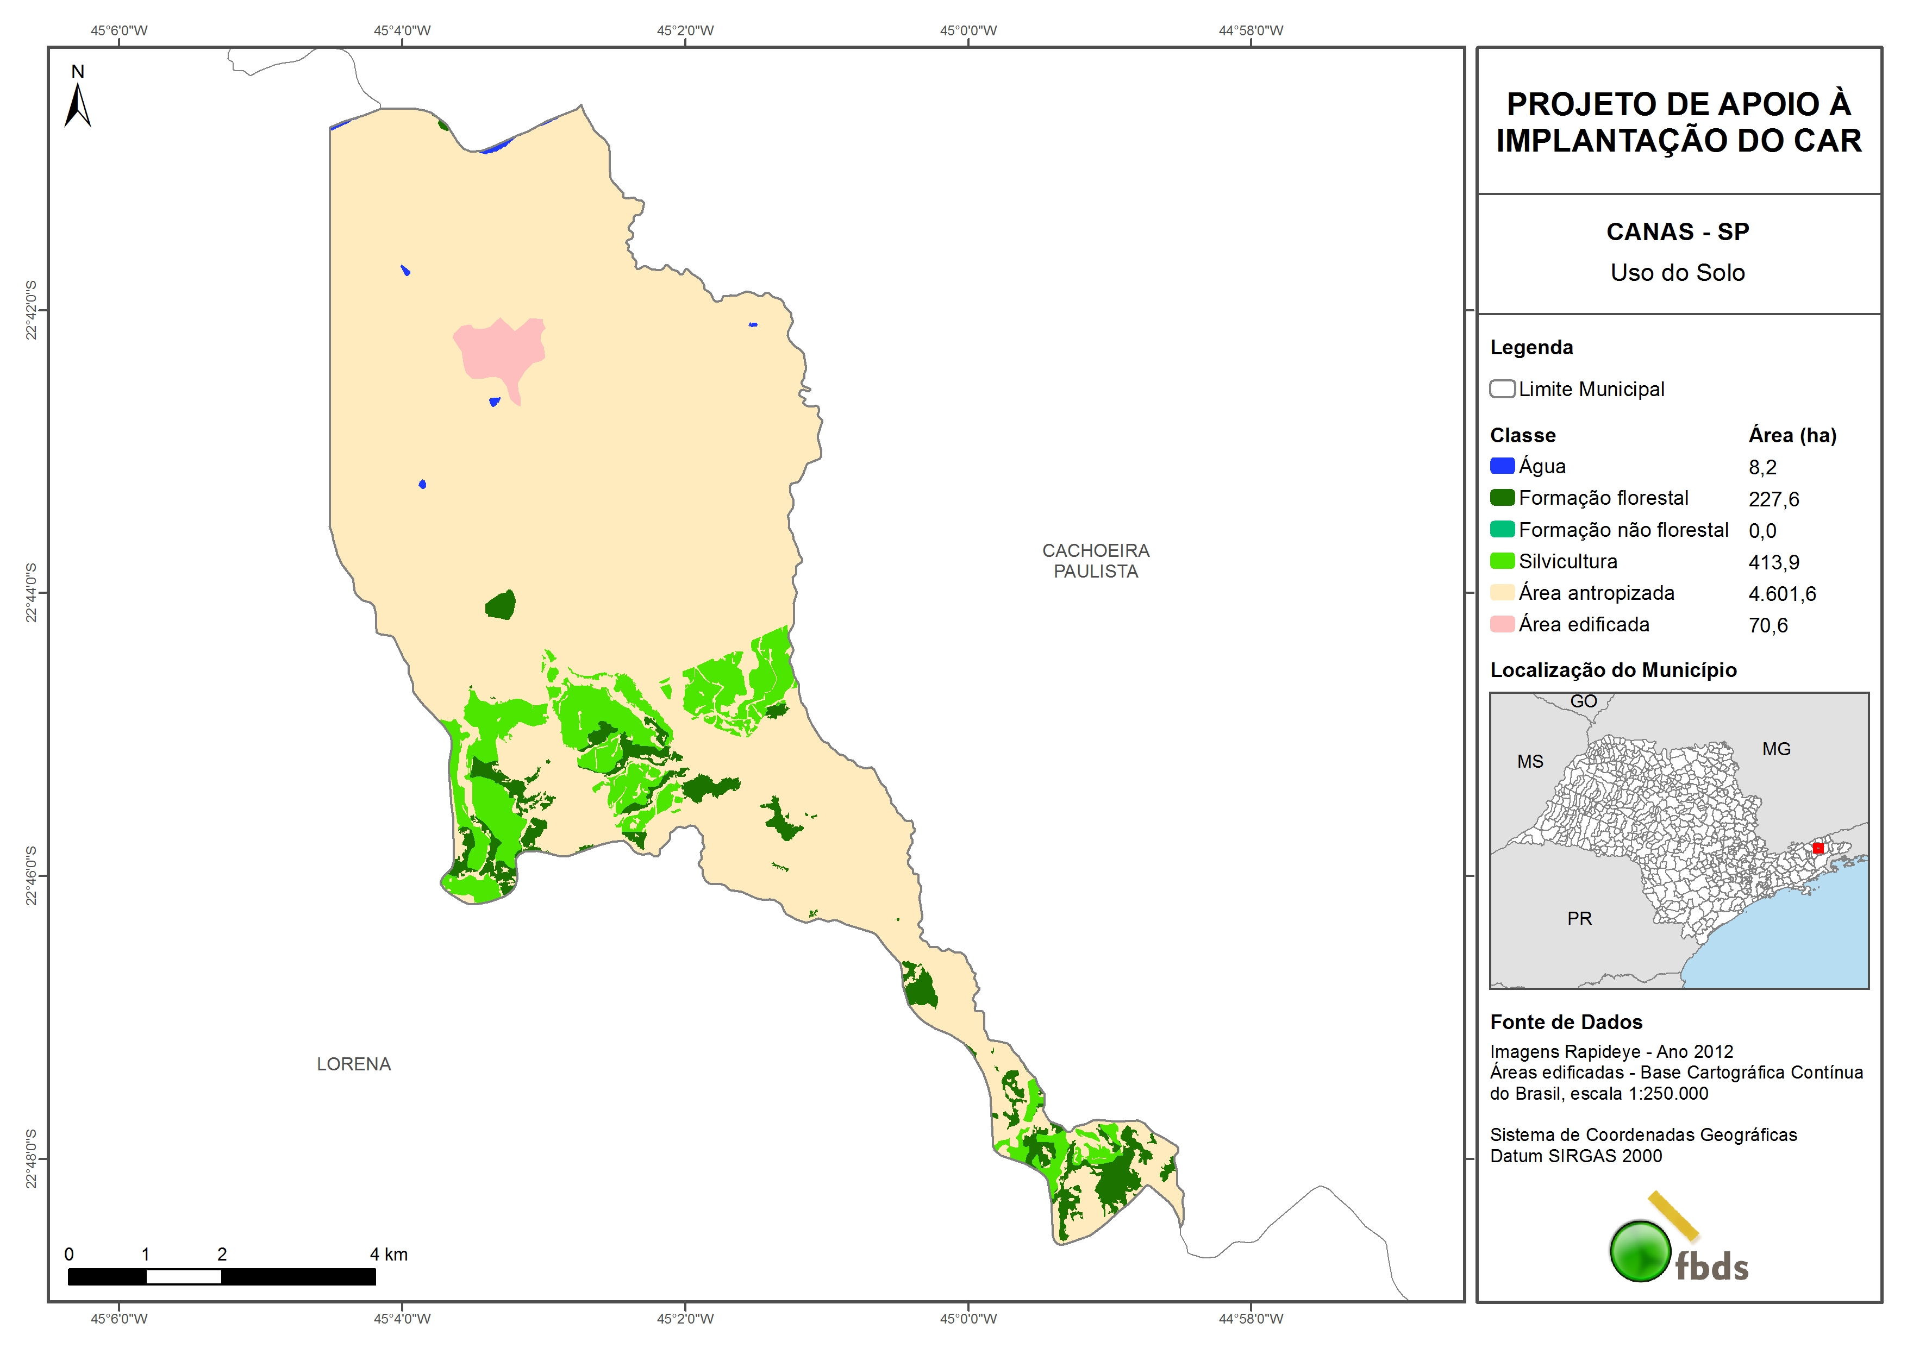The width and height of the screenshot is (1907, 1348).
Task: Click the Limite Municipal legend outline symbol
Action: click(x=1502, y=388)
